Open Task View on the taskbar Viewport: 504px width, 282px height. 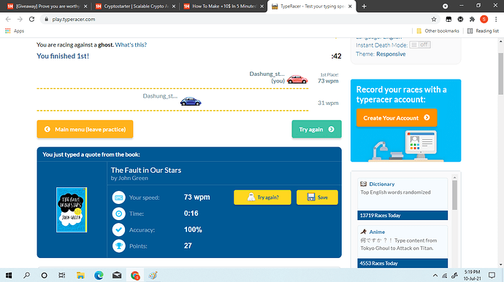coord(62,275)
